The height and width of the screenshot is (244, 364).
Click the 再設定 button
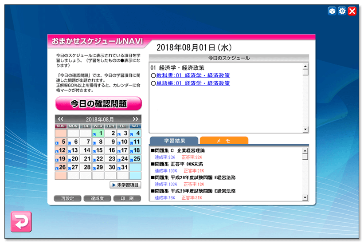pos(67,198)
